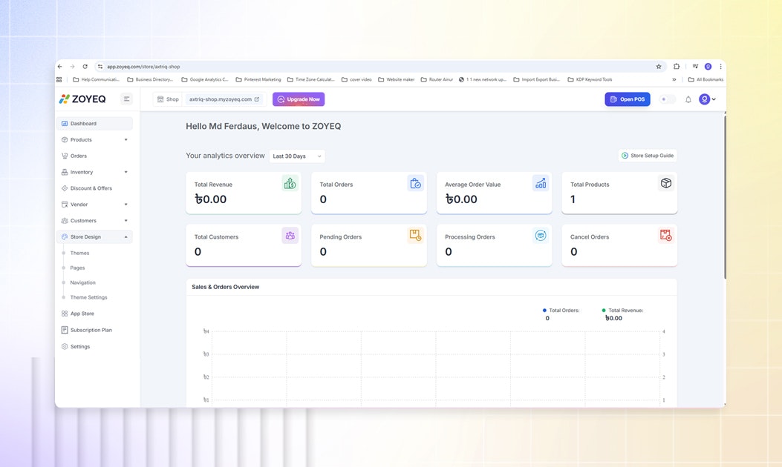Viewport: 782px width, 467px height.
Task: Open the All Bookmarks folder
Action: 706,79
